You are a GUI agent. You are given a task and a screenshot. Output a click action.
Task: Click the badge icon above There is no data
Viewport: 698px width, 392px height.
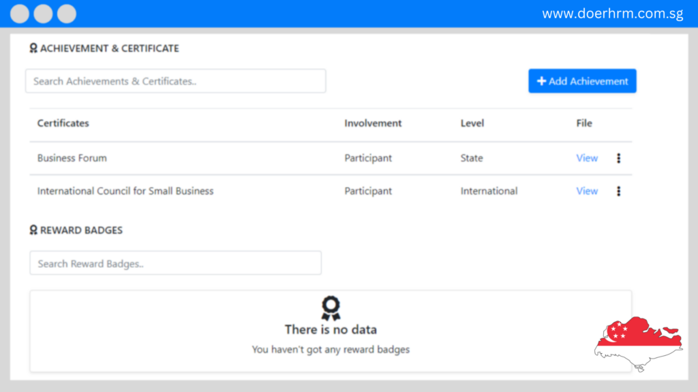click(331, 308)
